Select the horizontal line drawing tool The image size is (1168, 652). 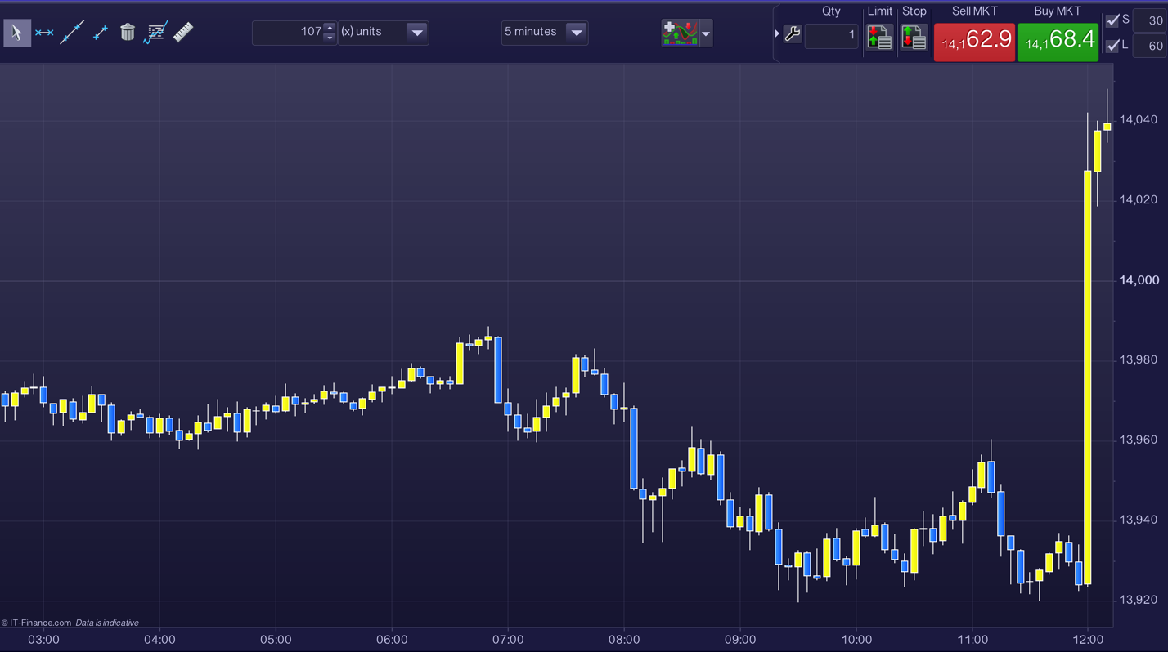(x=44, y=33)
